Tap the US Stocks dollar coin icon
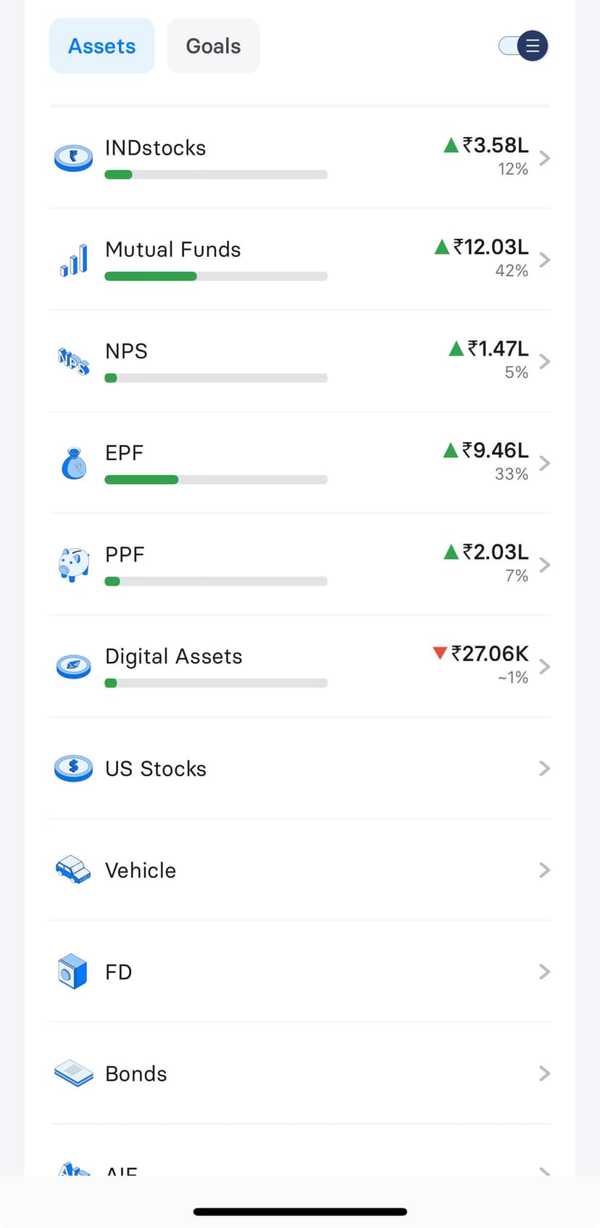600x1228 pixels. (x=73, y=768)
